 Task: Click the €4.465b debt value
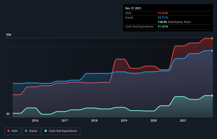pos(163,13)
